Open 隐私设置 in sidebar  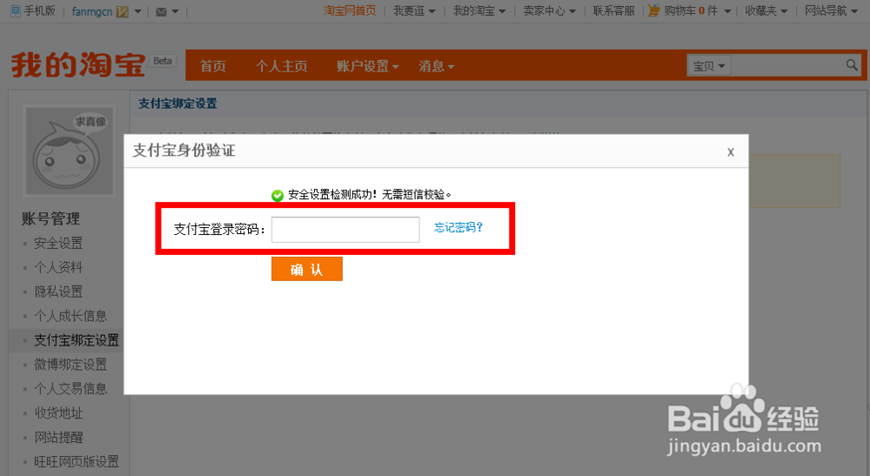(x=58, y=292)
